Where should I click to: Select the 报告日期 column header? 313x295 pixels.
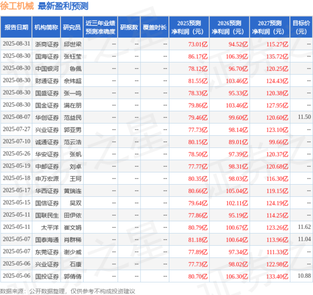pos(16,27)
